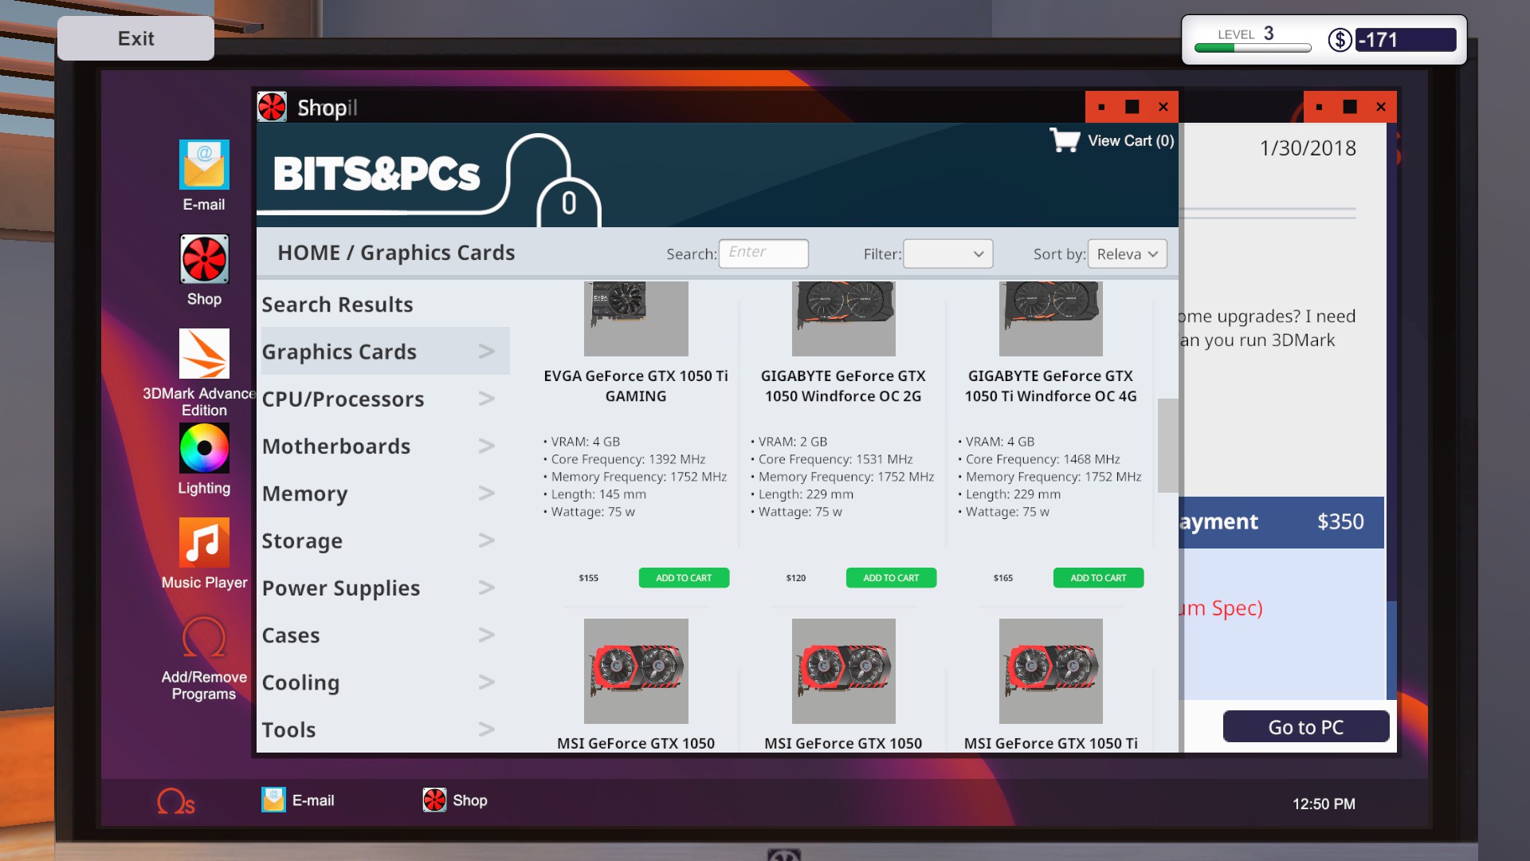Add EVGA GTX 1050 Ti GAMING to cart
The width and height of the screenshot is (1530, 861).
[x=683, y=578]
